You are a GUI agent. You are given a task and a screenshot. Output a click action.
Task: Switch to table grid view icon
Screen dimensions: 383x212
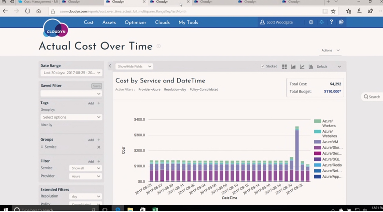click(284, 67)
